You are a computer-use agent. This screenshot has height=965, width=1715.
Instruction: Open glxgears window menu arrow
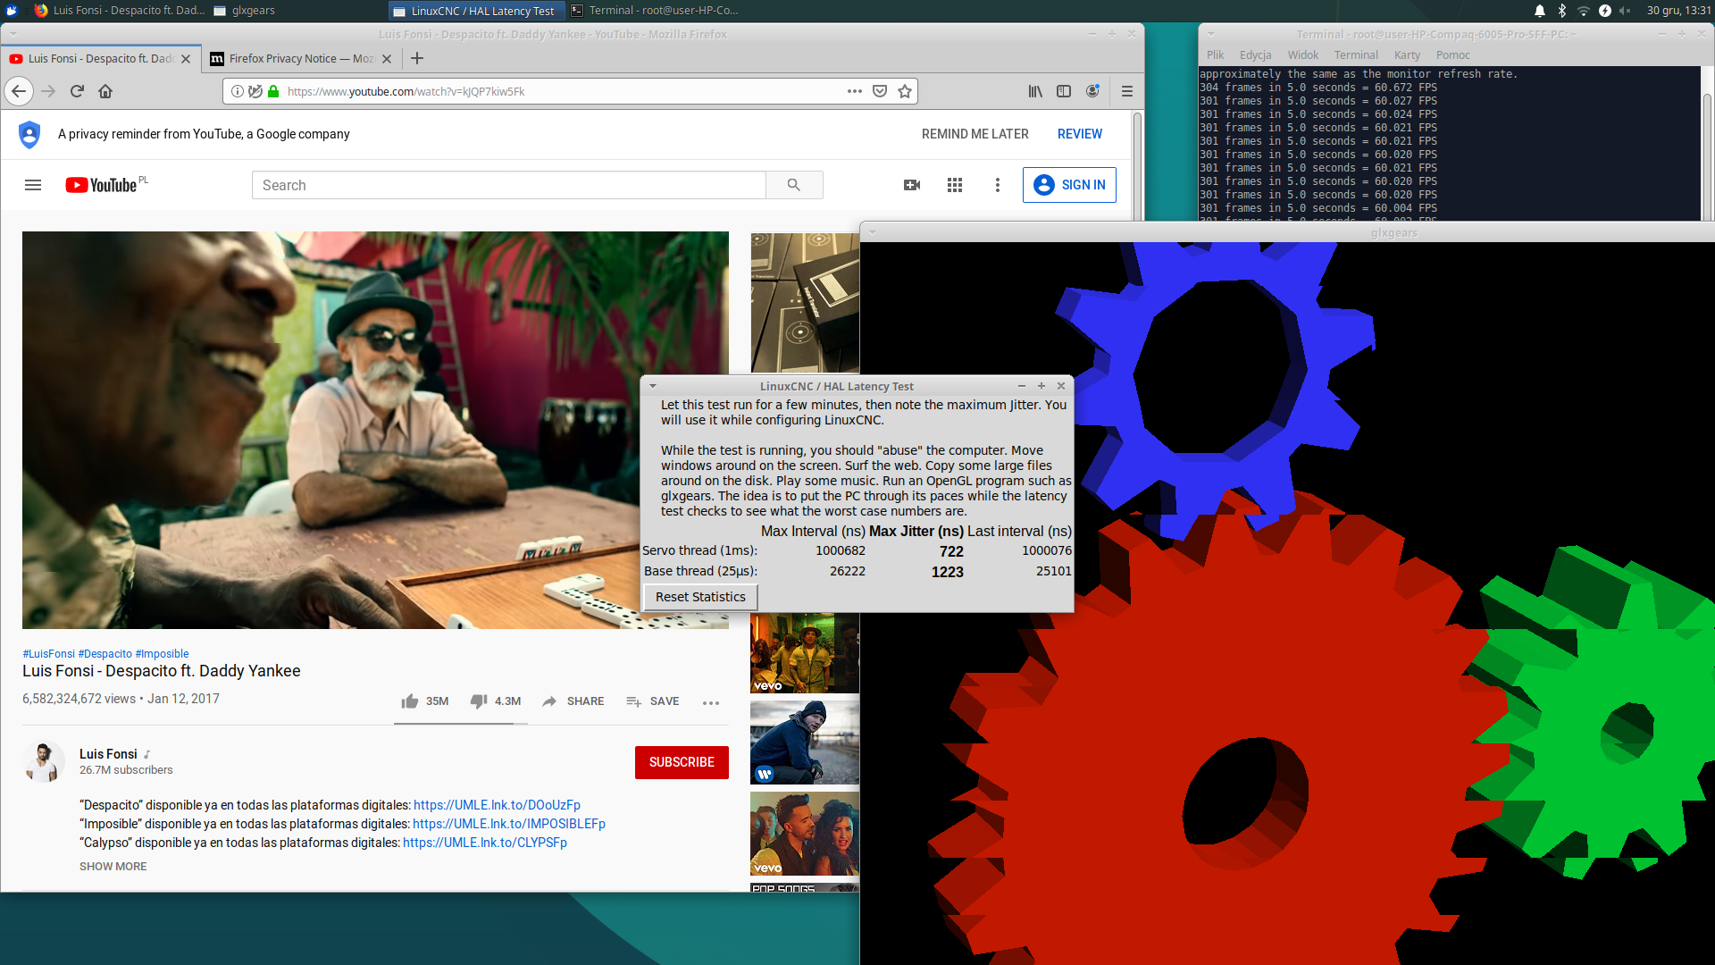click(x=873, y=232)
